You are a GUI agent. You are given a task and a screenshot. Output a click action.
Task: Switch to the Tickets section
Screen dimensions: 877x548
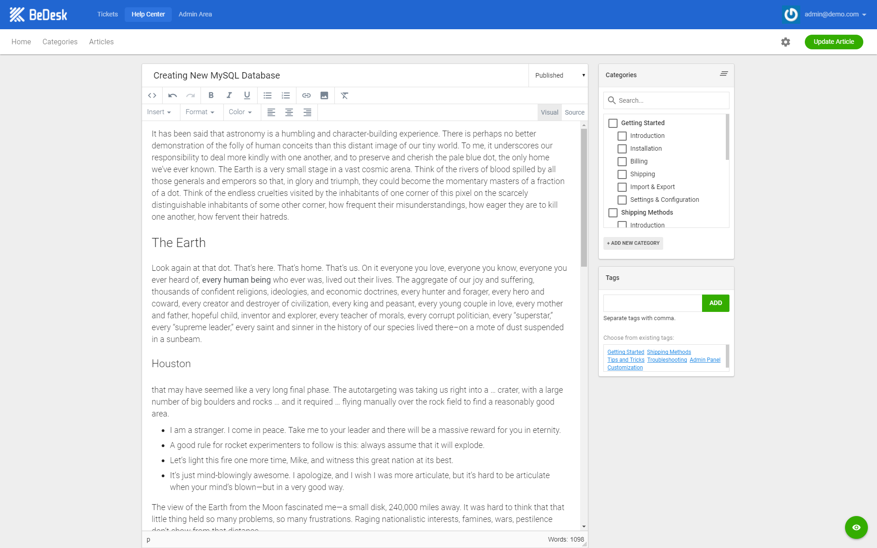click(x=107, y=15)
